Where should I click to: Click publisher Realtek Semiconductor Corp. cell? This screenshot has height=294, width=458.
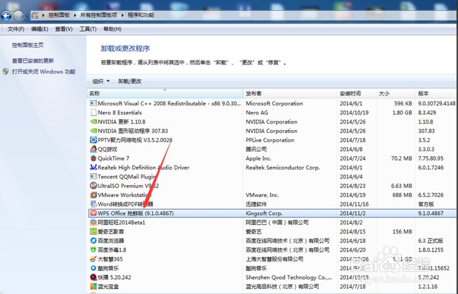point(283,167)
